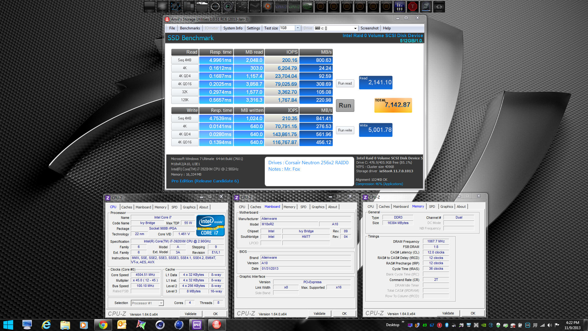Click the Run read button
This screenshot has height=331, width=588.
(345, 83)
